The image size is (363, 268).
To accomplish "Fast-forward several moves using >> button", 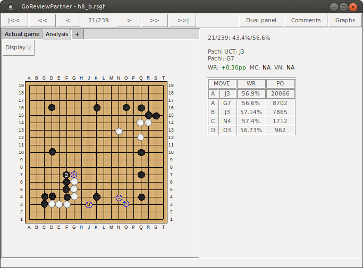I will [x=155, y=20].
